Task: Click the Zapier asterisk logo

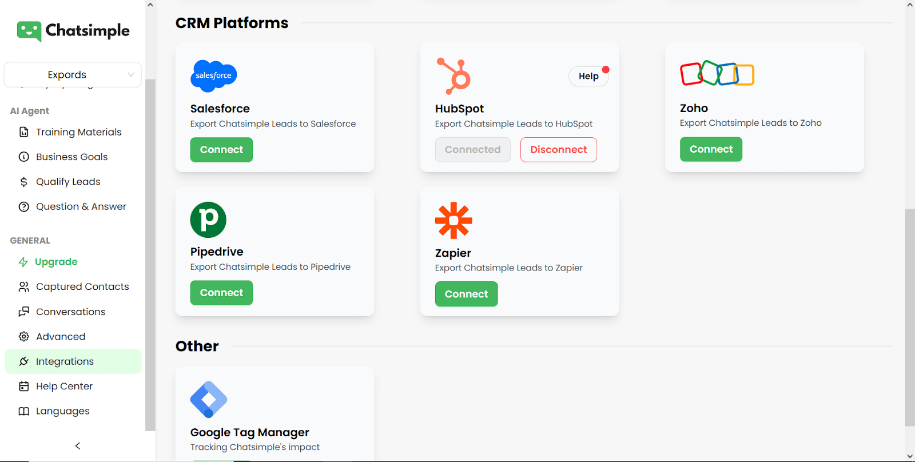Action: 453,220
